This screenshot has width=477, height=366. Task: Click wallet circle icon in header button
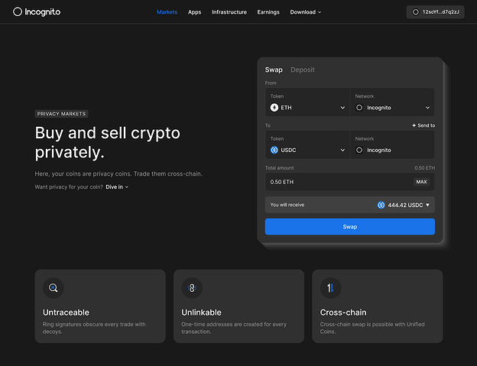pos(415,12)
